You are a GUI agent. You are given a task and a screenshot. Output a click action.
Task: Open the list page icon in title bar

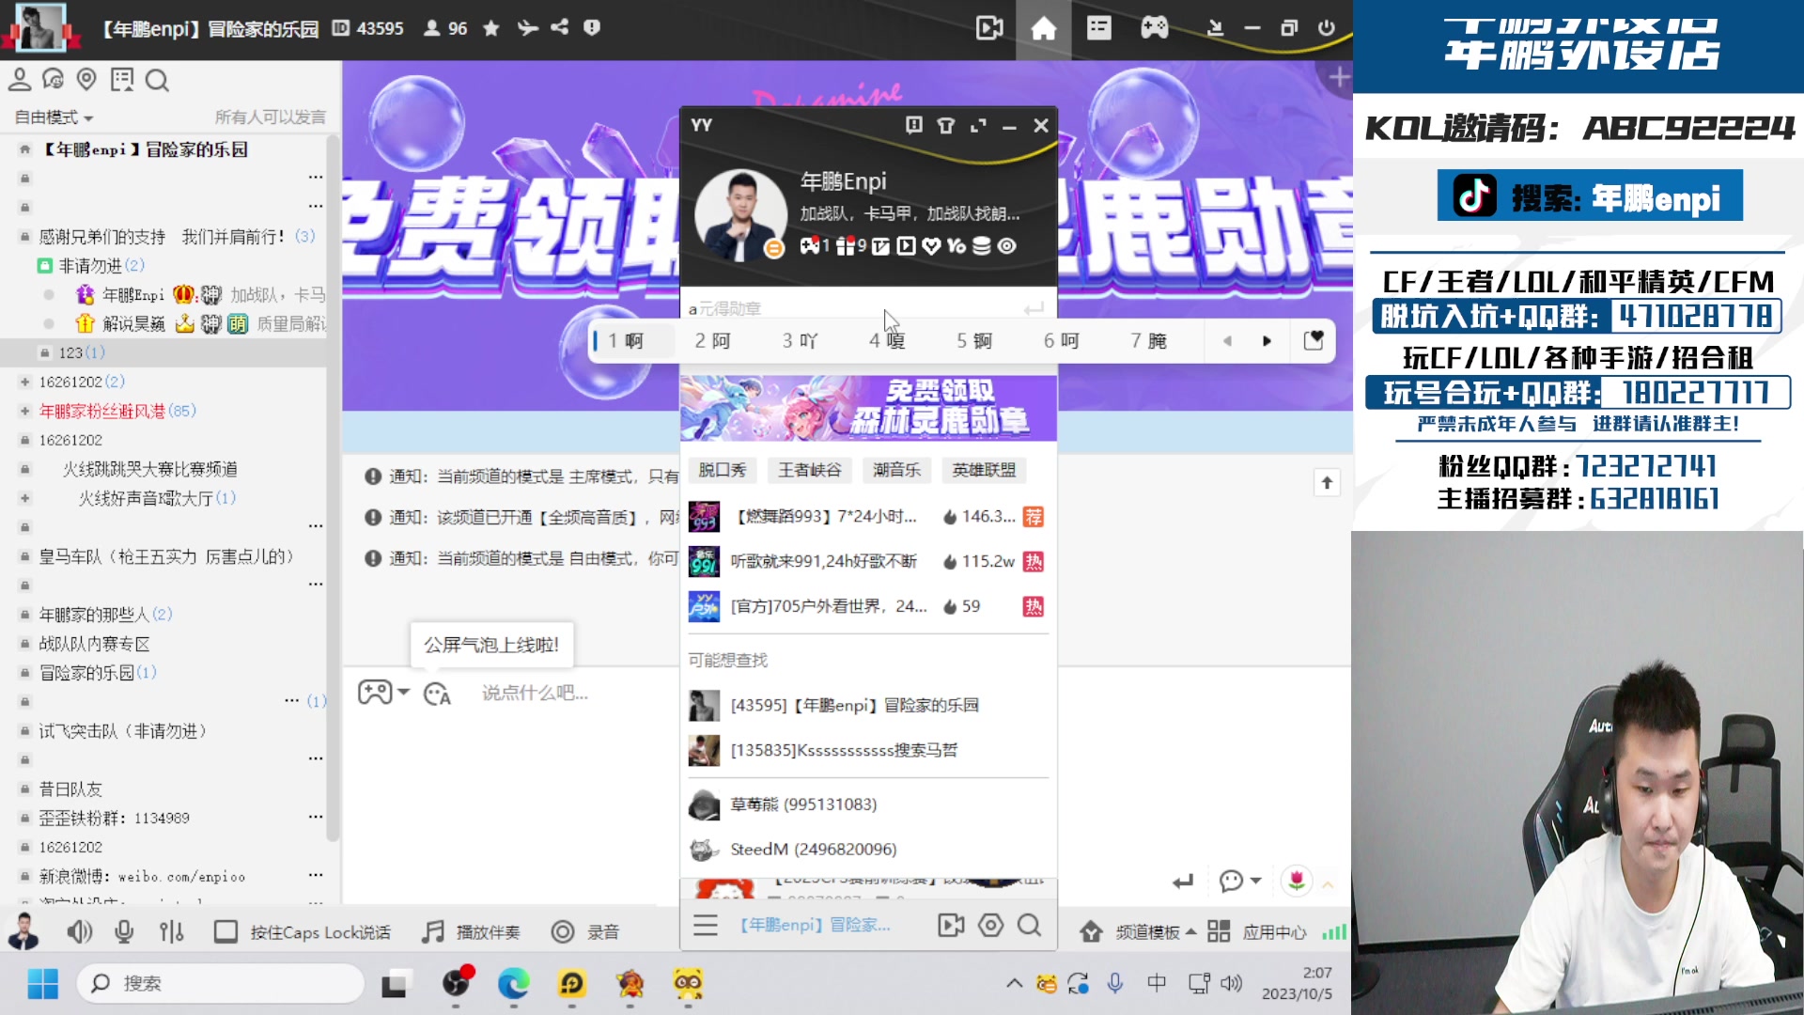(1098, 28)
